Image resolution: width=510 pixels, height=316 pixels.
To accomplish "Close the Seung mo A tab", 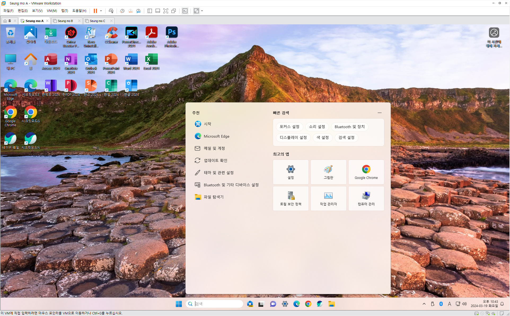I will point(47,21).
